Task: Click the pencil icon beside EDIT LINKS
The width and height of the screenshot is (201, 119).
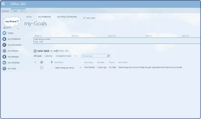Action: coord(84,18)
